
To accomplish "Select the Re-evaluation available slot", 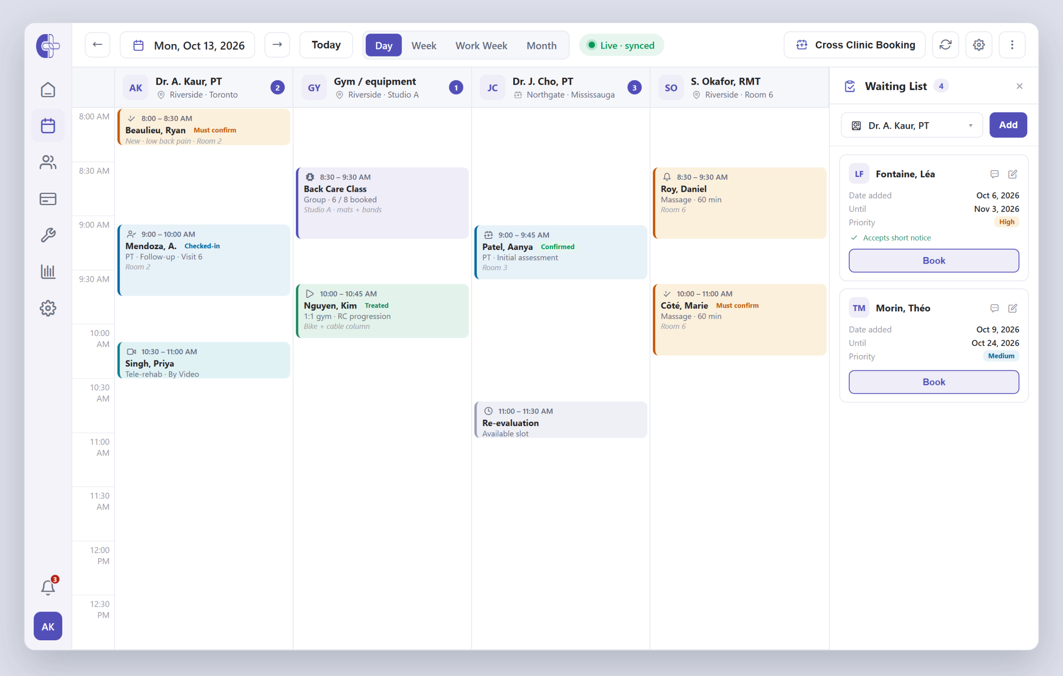I will (x=561, y=420).
